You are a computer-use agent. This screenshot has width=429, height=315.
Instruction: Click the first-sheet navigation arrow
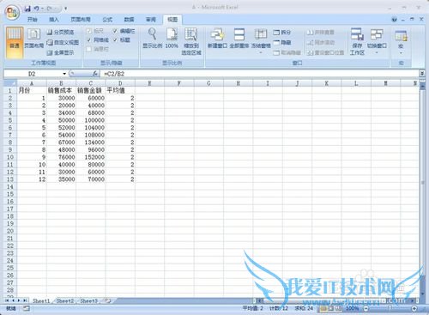tap(7, 300)
